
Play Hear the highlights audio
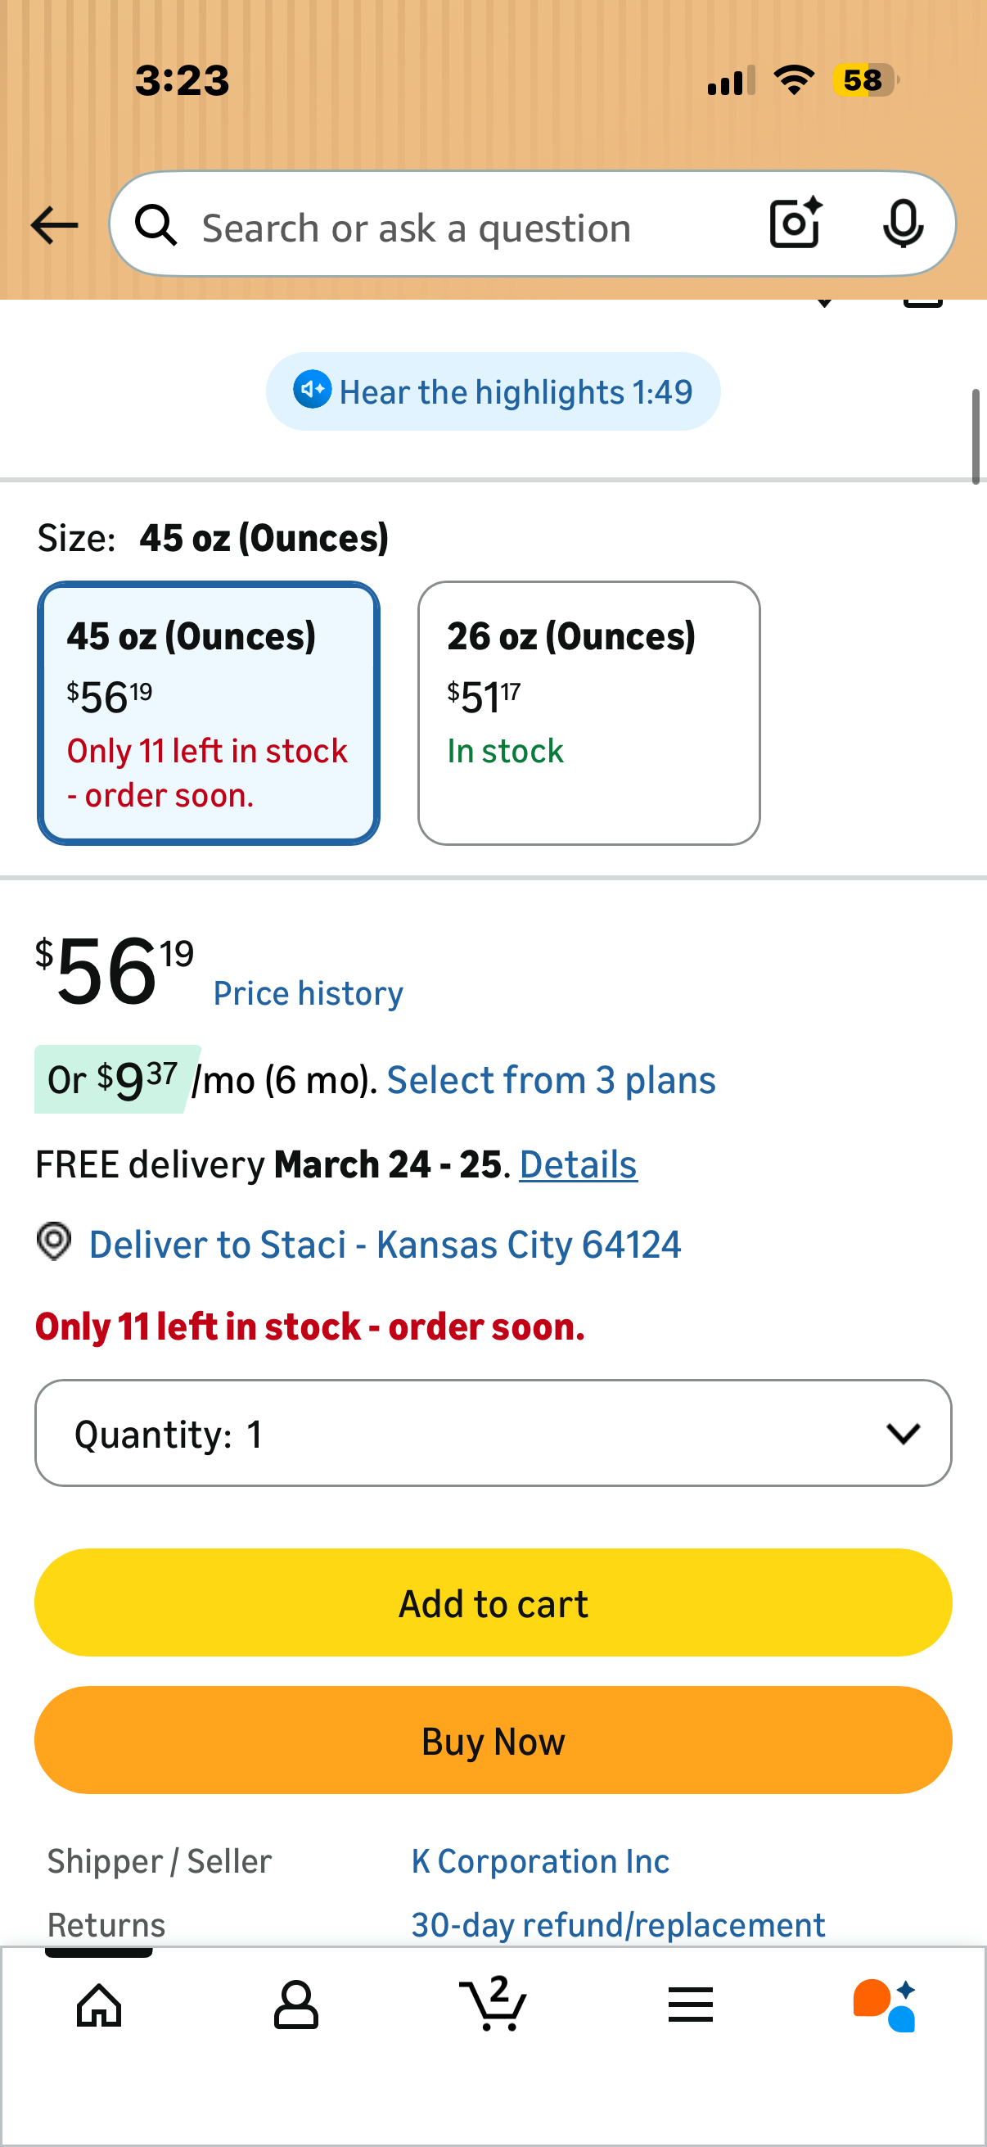tap(493, 391)
